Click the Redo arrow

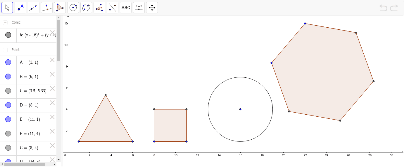point(394,8)
